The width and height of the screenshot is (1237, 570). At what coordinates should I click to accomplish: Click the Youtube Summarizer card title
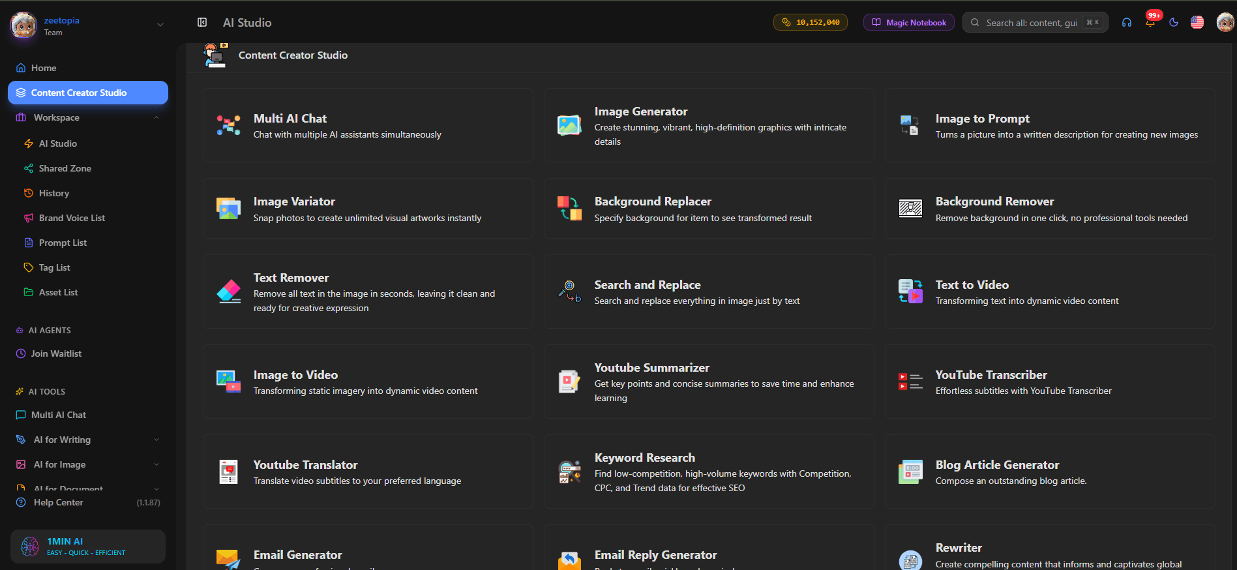pyautogui.click(x=652, y=368)
